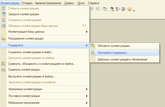Click the Закрыть конфигурацию icon
This screenshot has width=165, height=107.
click(x=4, y=14)
